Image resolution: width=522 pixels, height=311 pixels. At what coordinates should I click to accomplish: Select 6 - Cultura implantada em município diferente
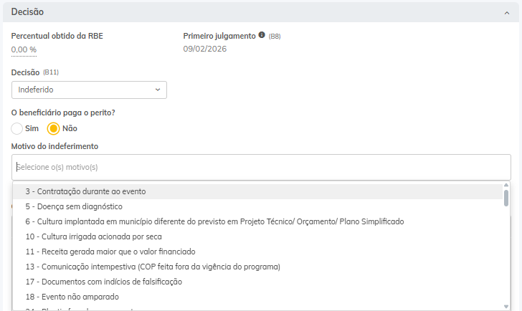coord(214,221)
